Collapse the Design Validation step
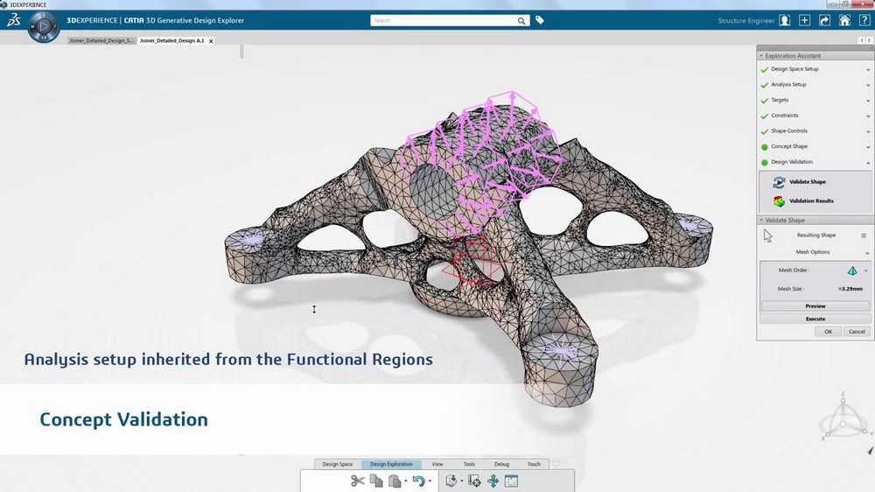The image size is (875, 492). (868, 163)
